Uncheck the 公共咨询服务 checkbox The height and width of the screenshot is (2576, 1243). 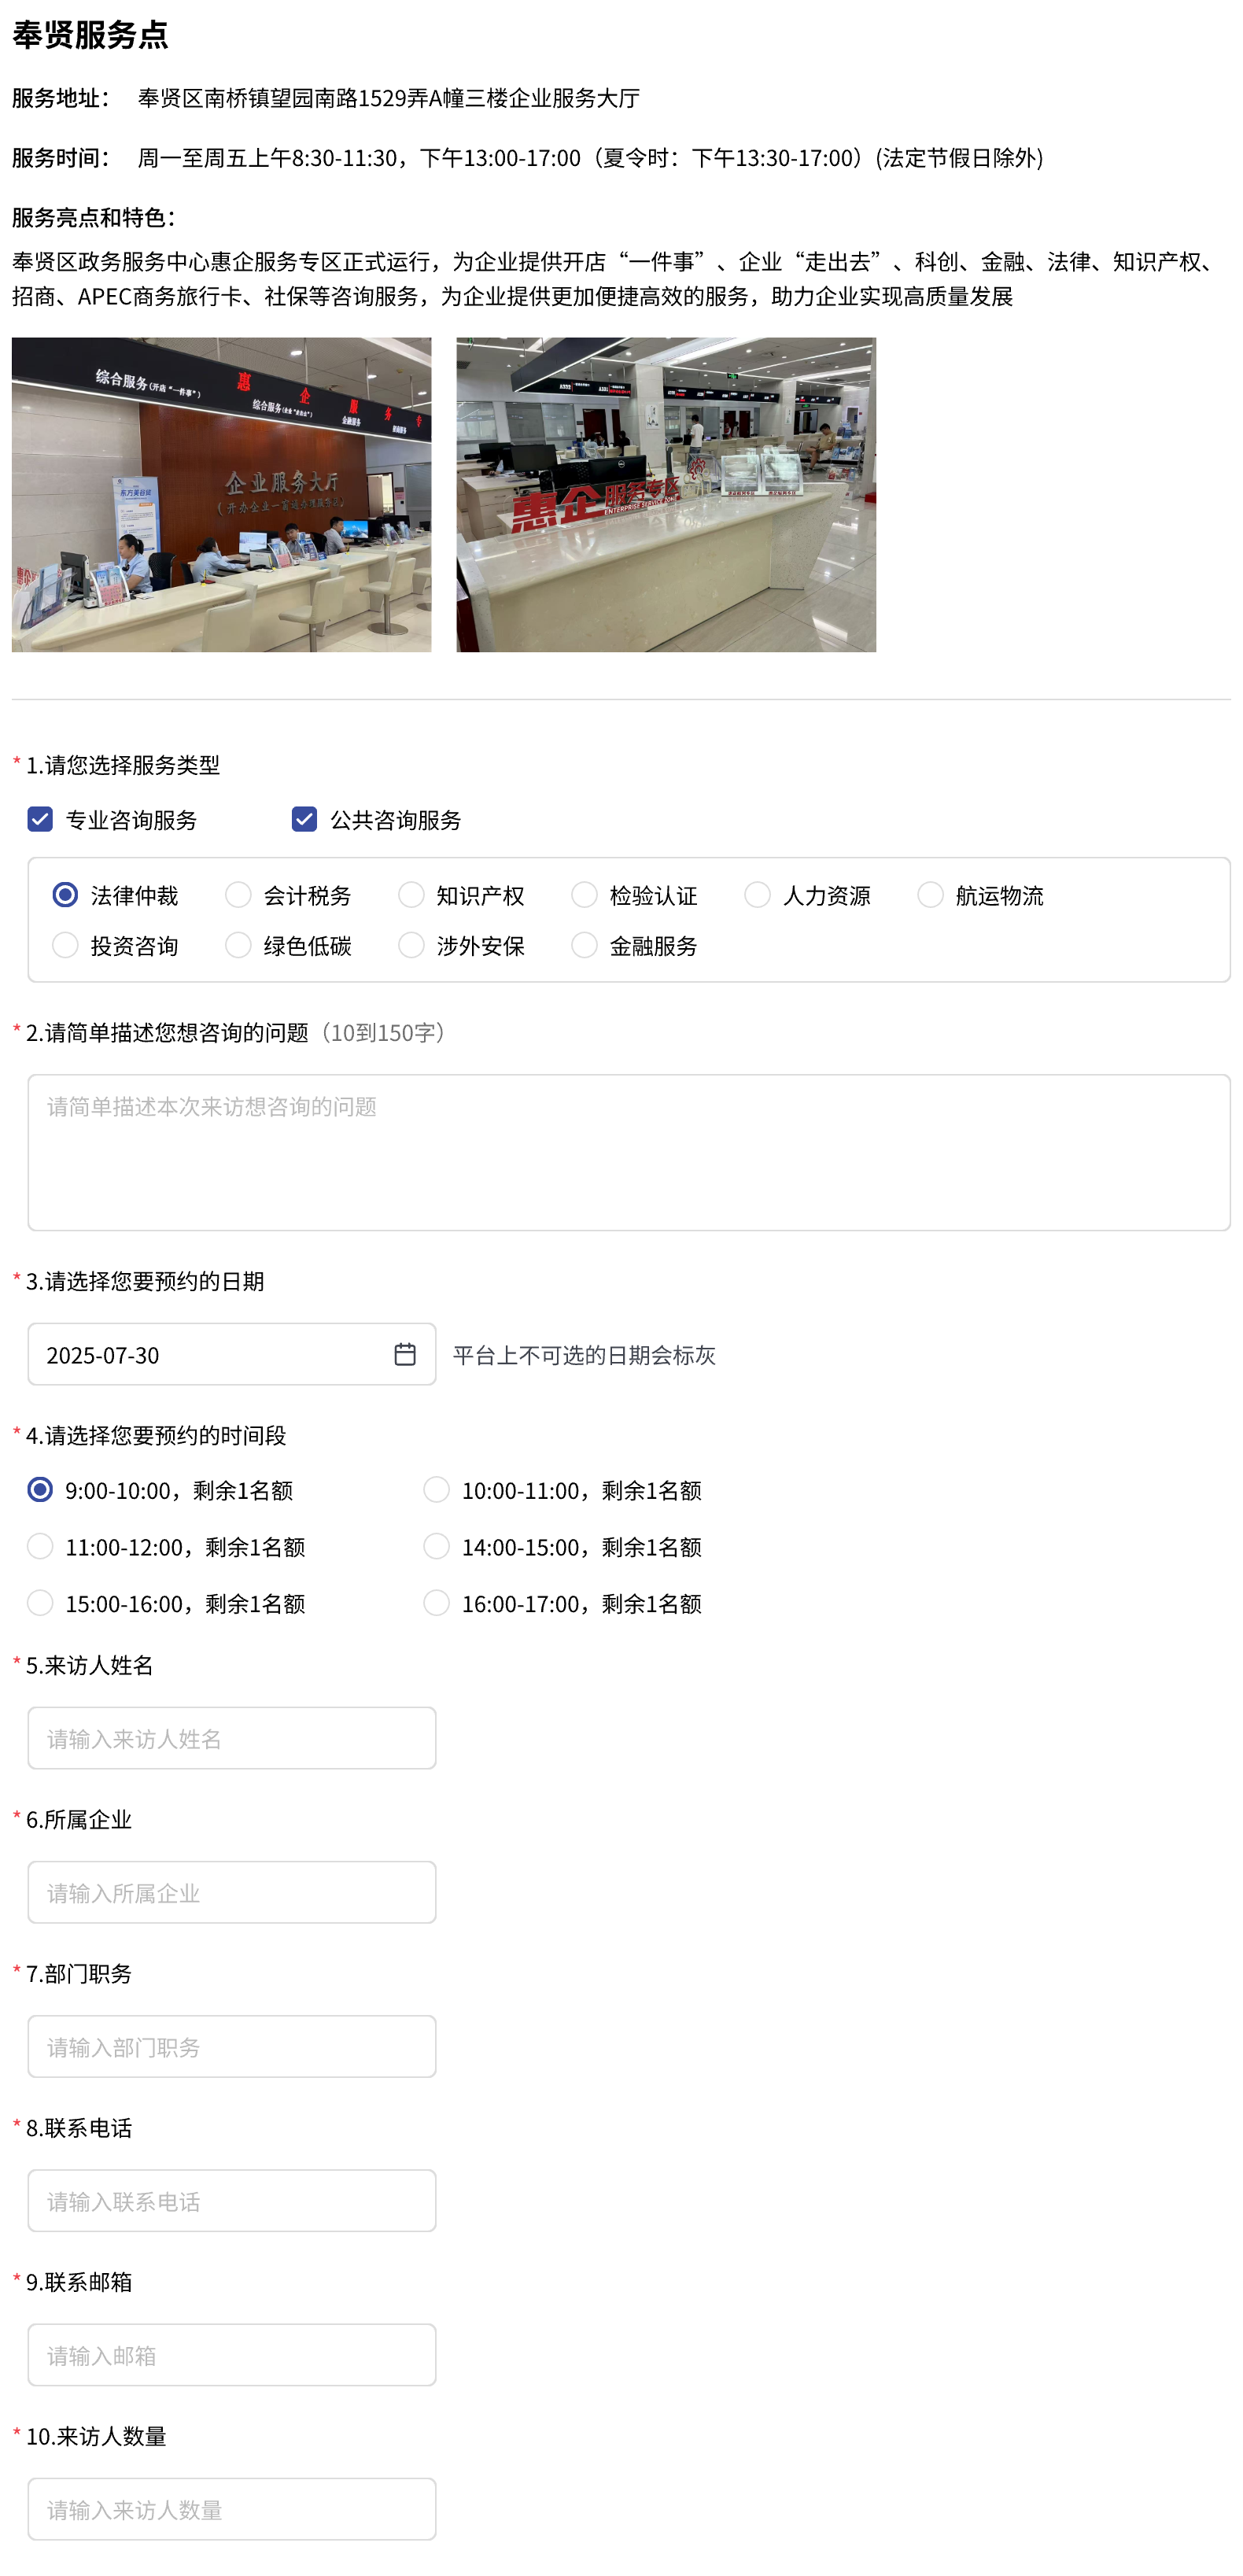pyautogui.click(x=304, y=819)
